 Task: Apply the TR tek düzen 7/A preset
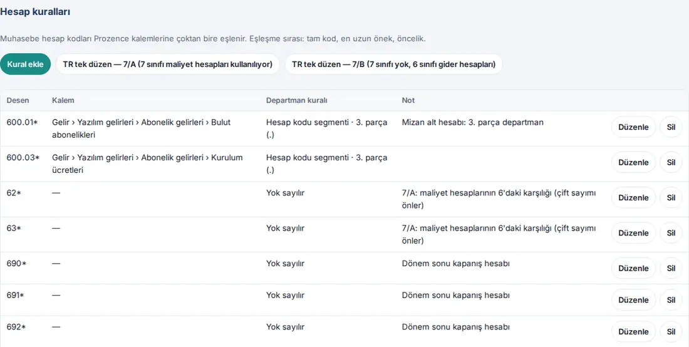168,64
